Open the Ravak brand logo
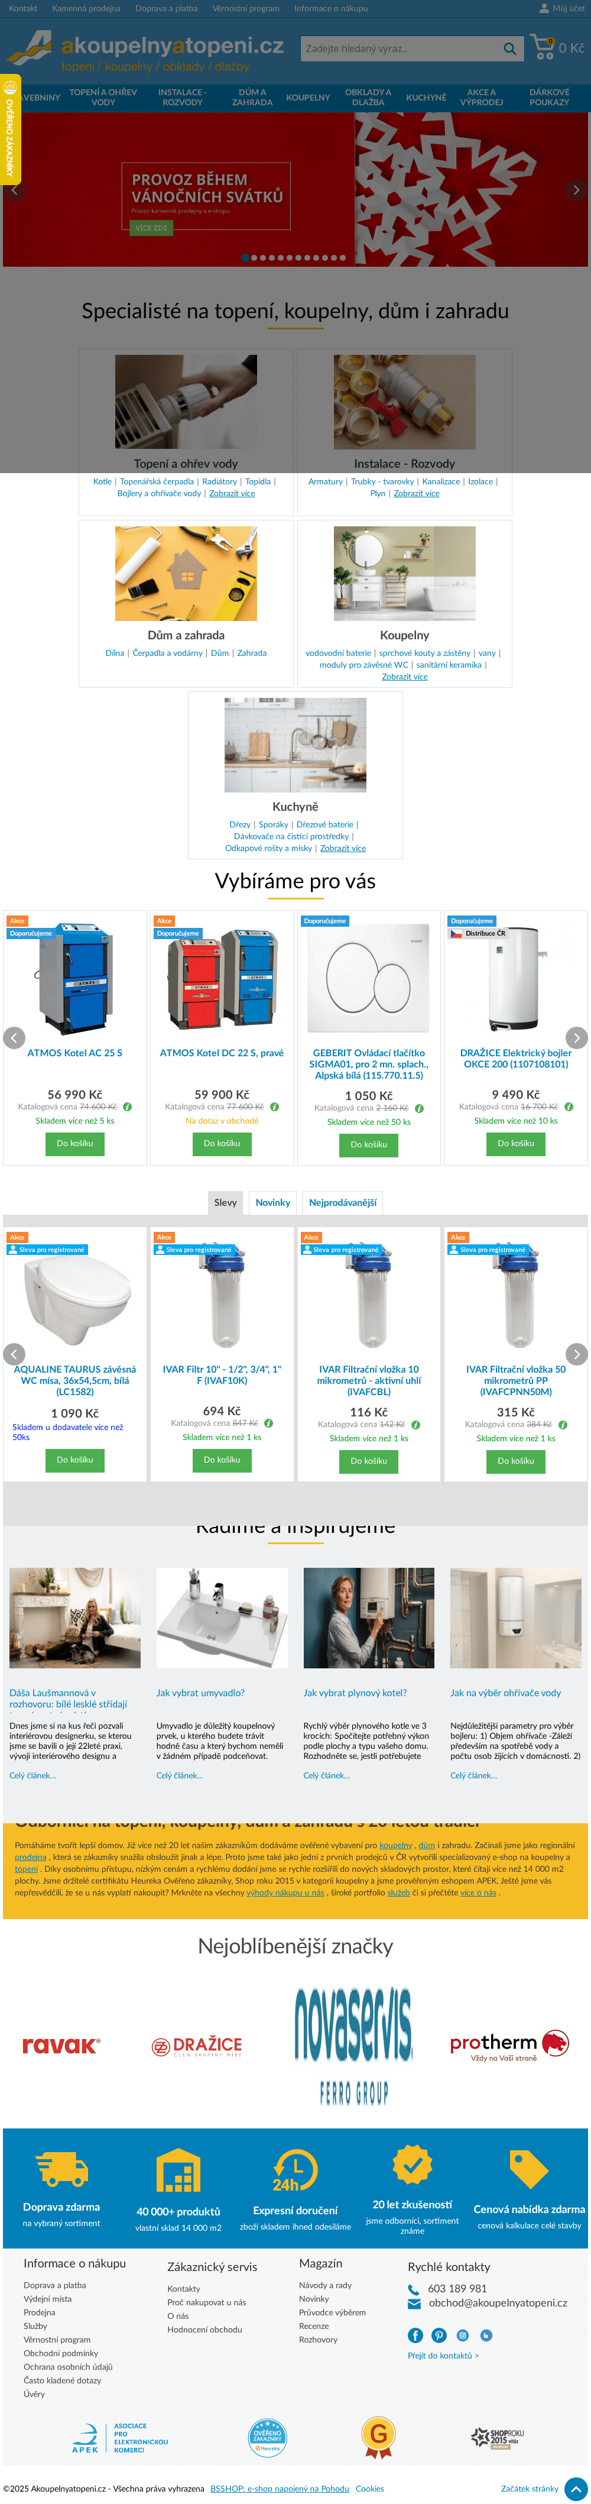 click(60, 2046)
